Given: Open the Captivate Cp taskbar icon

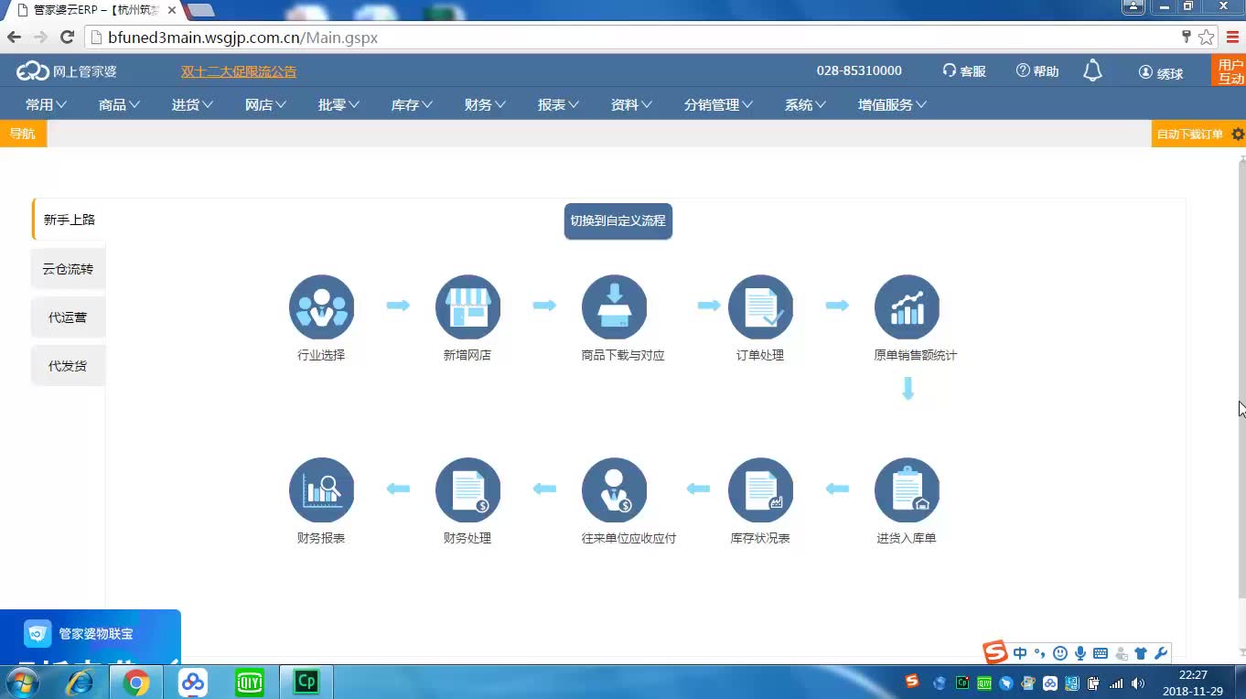Looking at the screenshot, I should tap(306, 683).
